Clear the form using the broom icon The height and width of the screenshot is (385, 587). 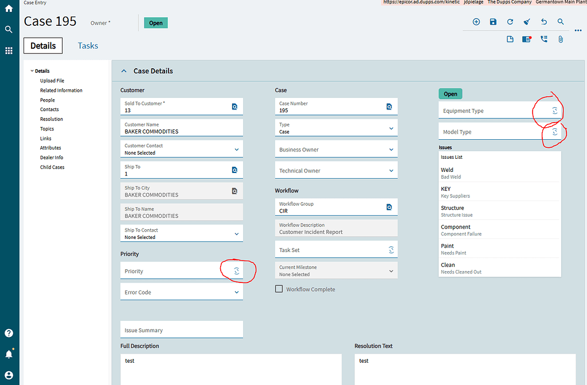pos(526,22)
